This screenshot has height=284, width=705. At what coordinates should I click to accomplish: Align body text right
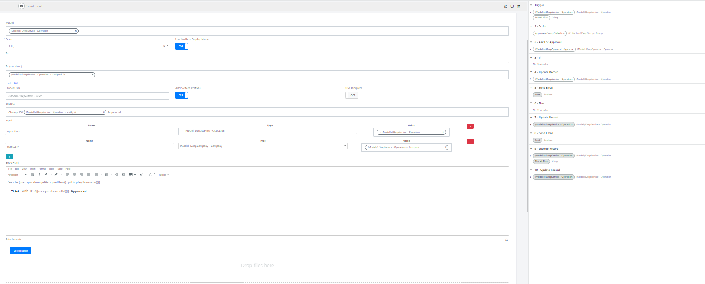point(82,174)
